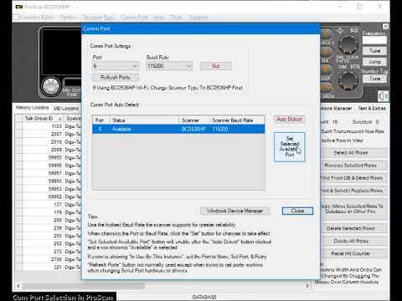Image resolution: width=402 pixels, height=301 pixels.
Task: Click the Frequency input field
Action: tap(374, 40)
